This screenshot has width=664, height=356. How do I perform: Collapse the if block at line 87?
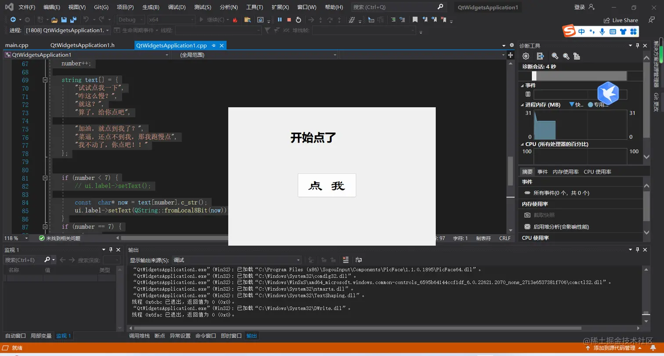coord(45,227)
